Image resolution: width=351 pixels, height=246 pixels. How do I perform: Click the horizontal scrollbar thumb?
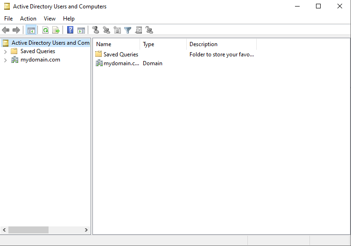coord(28,230)
